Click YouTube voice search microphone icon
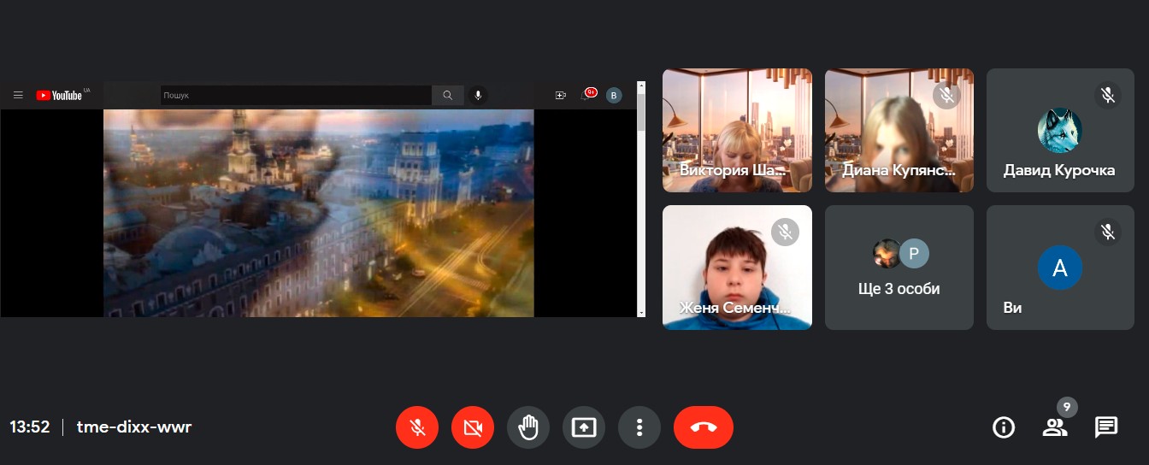The width and height of the screenshot is (1149, 465). pos(478,95)
